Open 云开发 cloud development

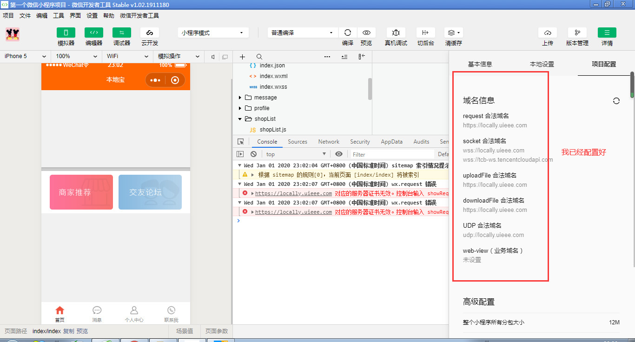pos(150,33)
